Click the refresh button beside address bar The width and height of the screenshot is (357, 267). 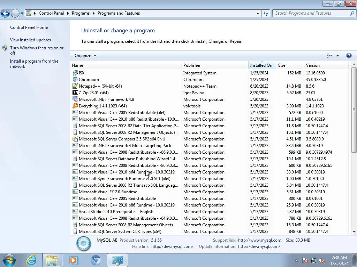266,13
